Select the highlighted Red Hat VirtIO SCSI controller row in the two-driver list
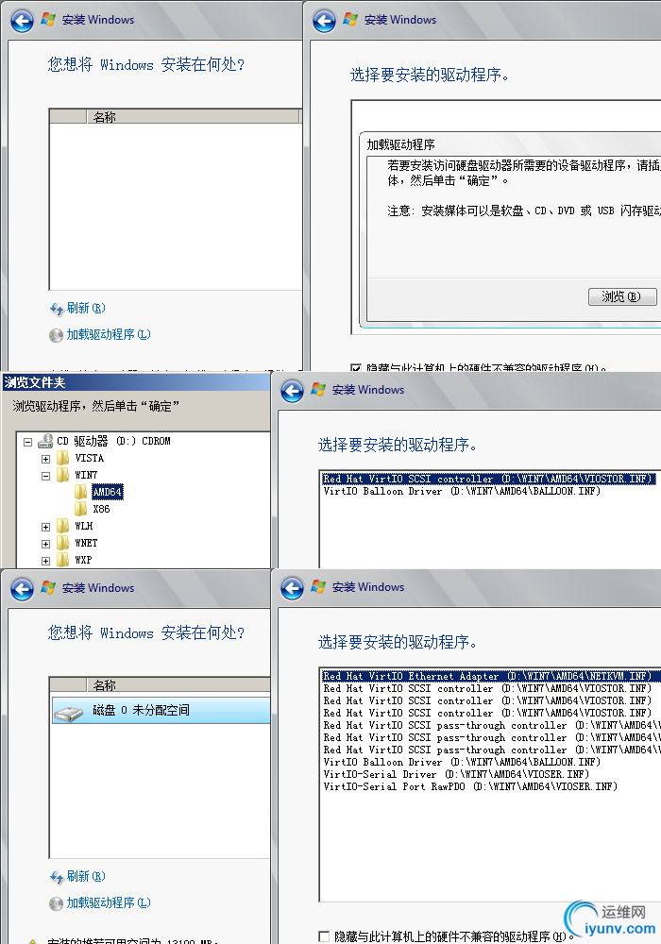 click(x=489, y=479)
